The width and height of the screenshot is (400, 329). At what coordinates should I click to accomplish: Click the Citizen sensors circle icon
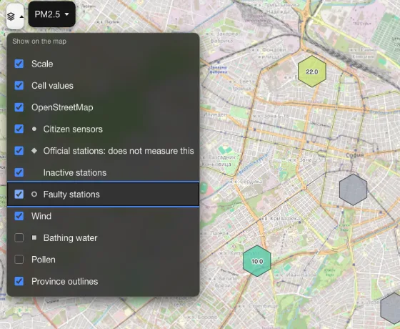tap(34, 129)
